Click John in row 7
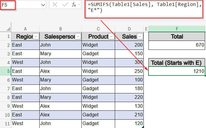Image resolution: width=206 pixels, height=128 pixels. pos(61,89)
